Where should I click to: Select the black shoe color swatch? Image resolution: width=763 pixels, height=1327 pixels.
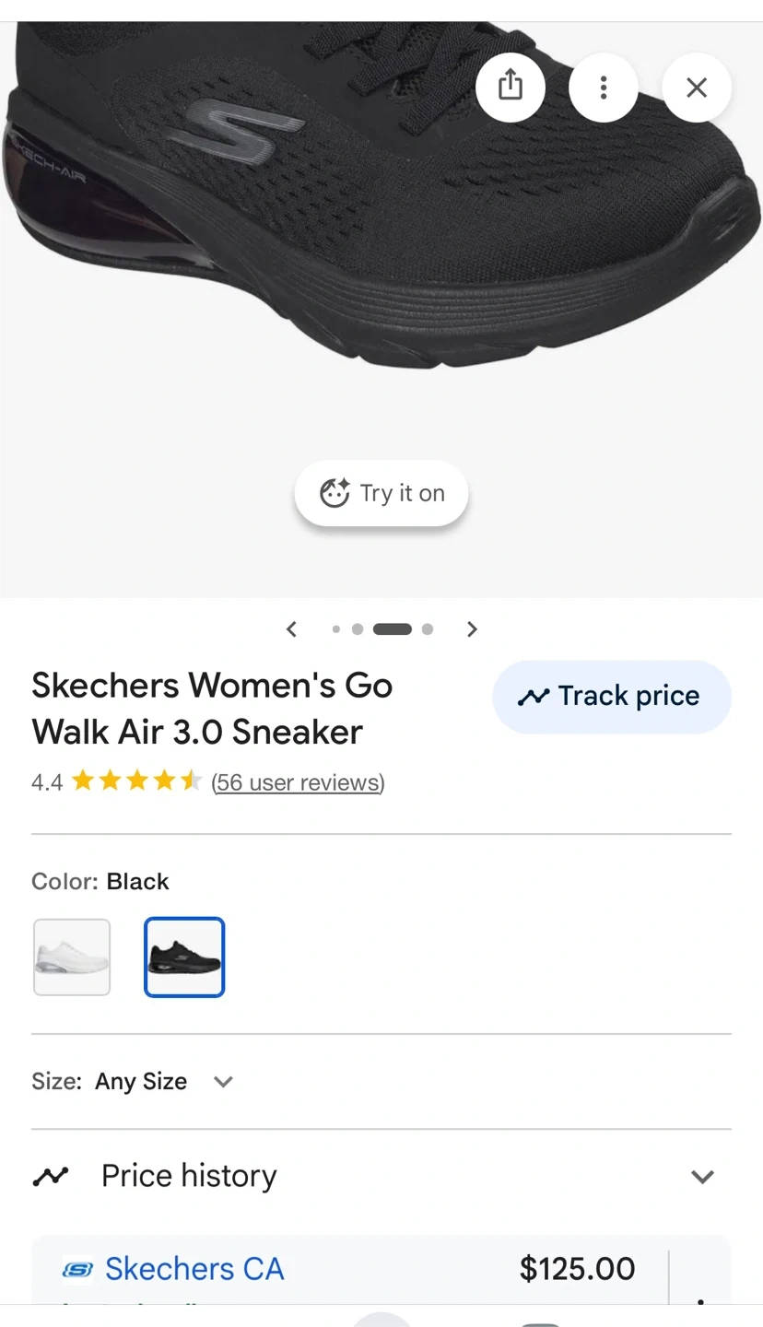tap(184, 957)
